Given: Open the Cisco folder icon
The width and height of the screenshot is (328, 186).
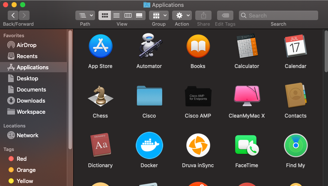Looking at the screenshot, I should [x=149, y=96].
